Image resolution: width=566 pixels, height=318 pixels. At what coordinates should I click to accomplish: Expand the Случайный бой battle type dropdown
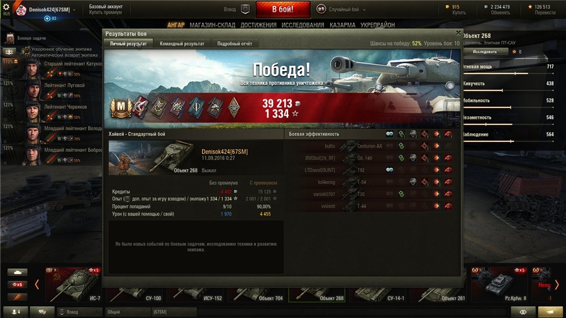364,9
